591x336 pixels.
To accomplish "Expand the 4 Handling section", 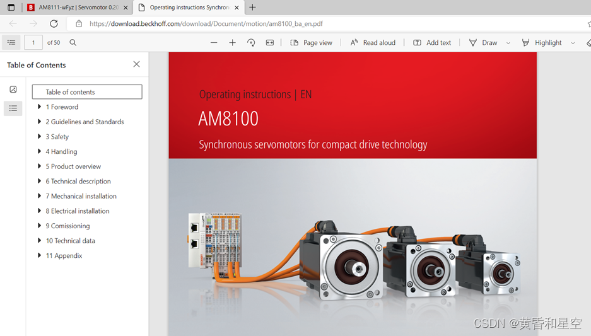I will click(39, 151).
